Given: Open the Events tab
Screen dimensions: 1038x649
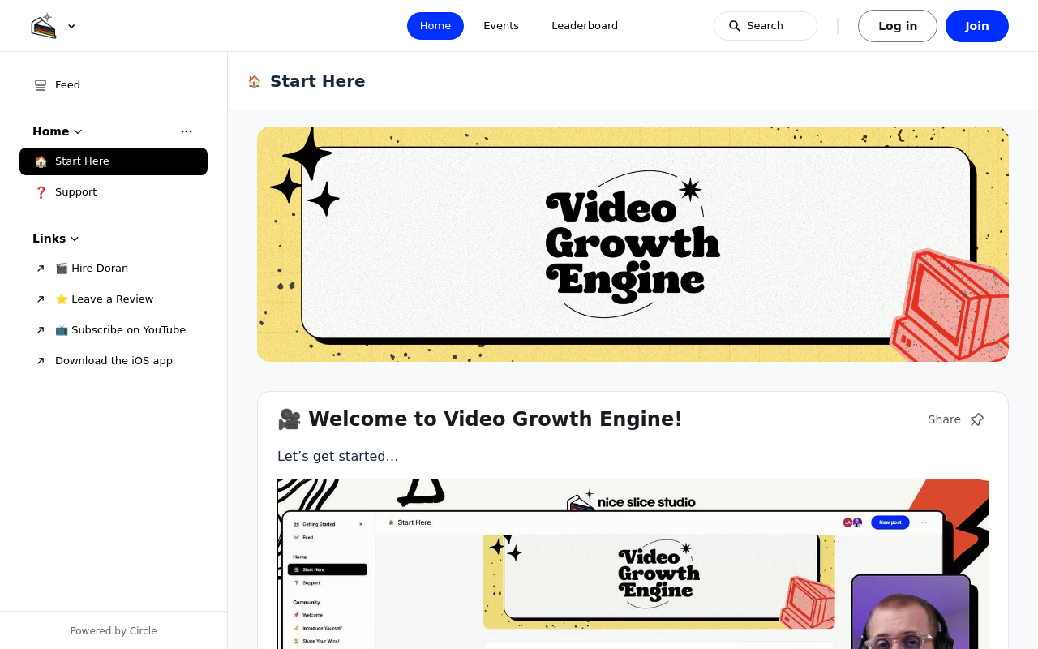Looking at the screenshot, I should click(501, 26).
